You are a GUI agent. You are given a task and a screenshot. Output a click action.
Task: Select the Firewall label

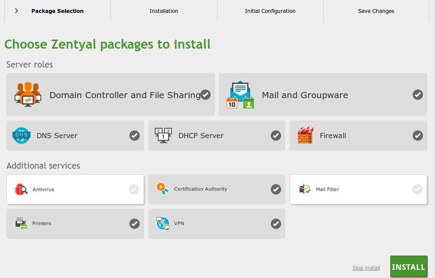(333, 136)
